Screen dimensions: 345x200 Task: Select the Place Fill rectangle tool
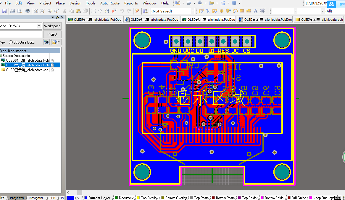coord(242,11)
